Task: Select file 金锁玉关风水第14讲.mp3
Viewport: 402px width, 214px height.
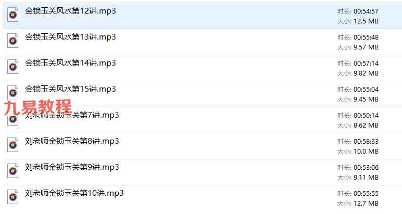Action: [70, 63]
